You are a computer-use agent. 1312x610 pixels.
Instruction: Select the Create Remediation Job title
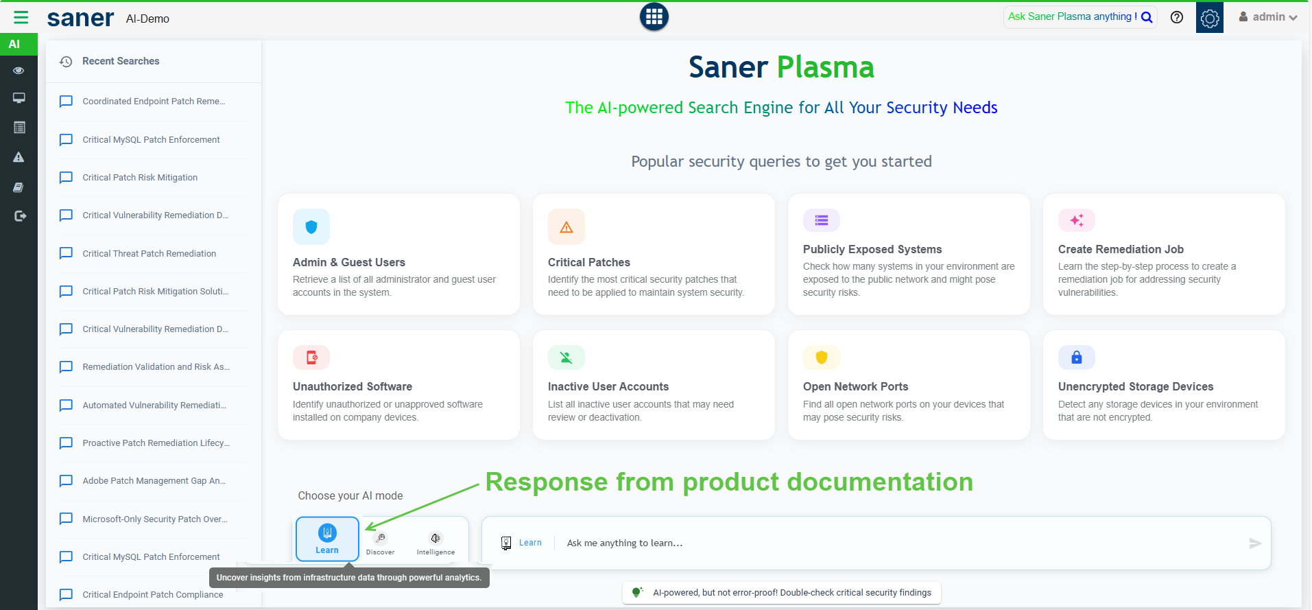click(x=1121, y=250)
